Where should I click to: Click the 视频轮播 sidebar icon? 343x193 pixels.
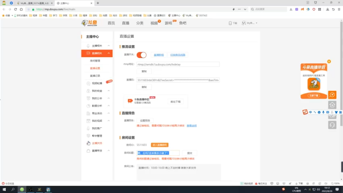tap(88, 83)
